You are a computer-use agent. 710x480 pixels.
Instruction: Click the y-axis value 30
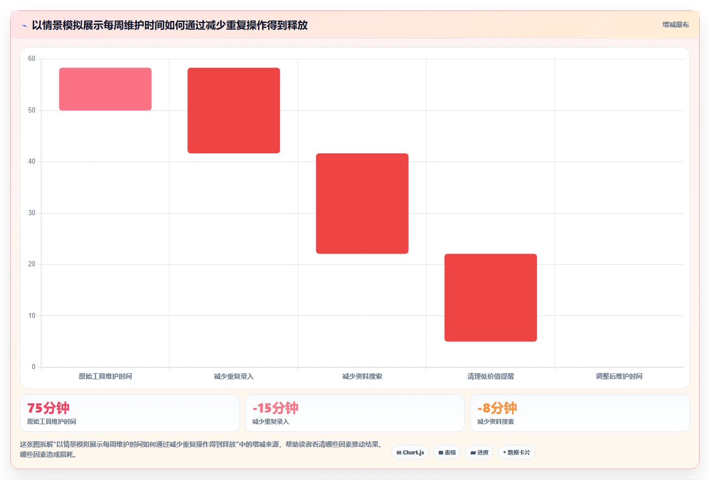32,213
